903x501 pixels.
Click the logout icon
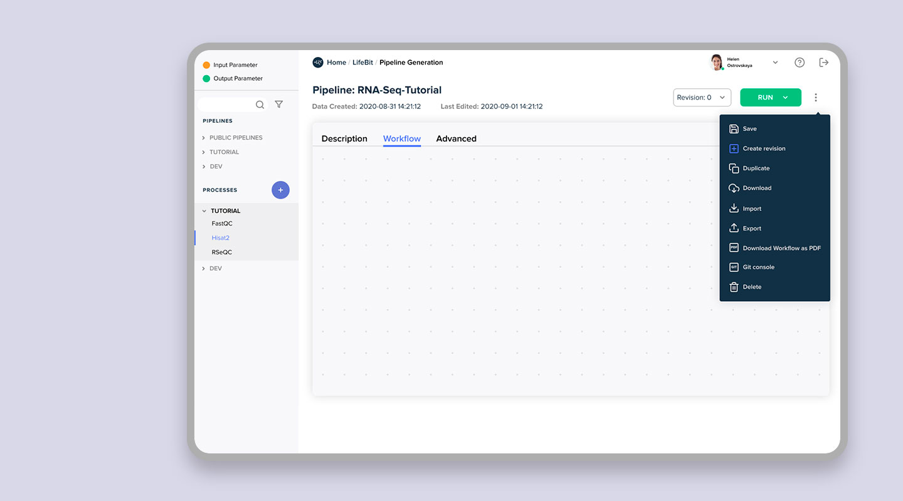824,63
